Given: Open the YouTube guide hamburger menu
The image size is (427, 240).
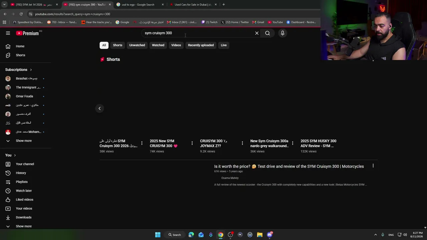Looking at the screenshot, I should (8, 33).
